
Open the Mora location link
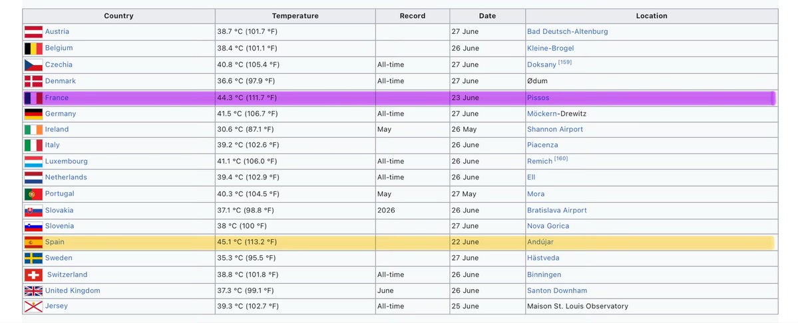click(x=536, y=194)
